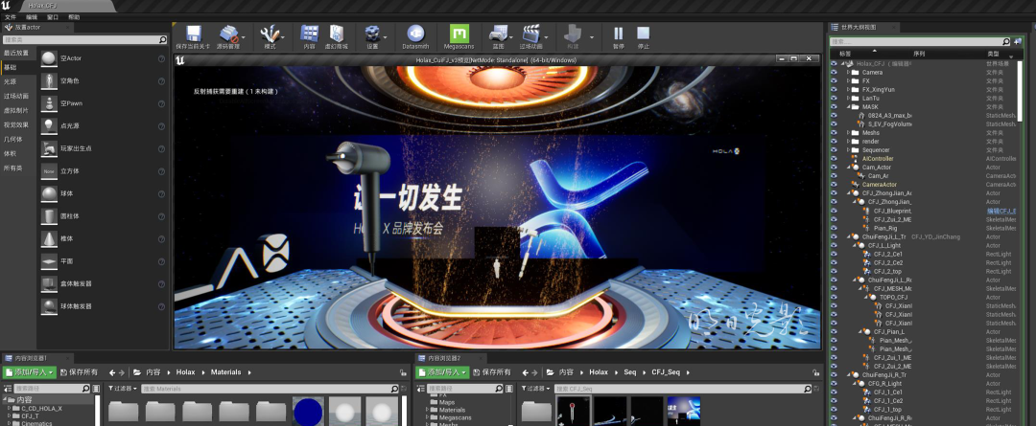Click the Cinematics (过场动画) clapperboard toolbar icon
The image size is (1036, 426).
(x=530, y=34)
